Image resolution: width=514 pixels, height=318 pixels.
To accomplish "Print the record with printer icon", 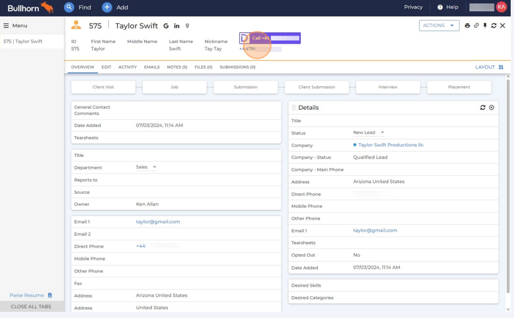I will (x=468, y=26).
